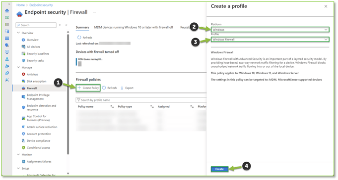
Task: Open Troubleshooting tools icon in left rail
Action: pos(7,80)
